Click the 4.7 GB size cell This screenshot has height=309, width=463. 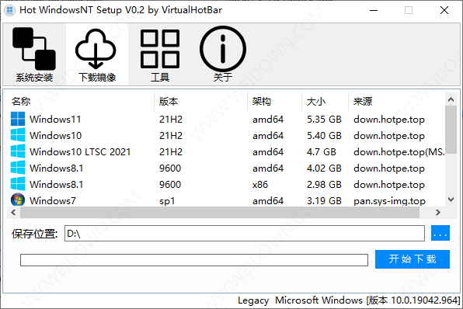click(x=322, y=151)
